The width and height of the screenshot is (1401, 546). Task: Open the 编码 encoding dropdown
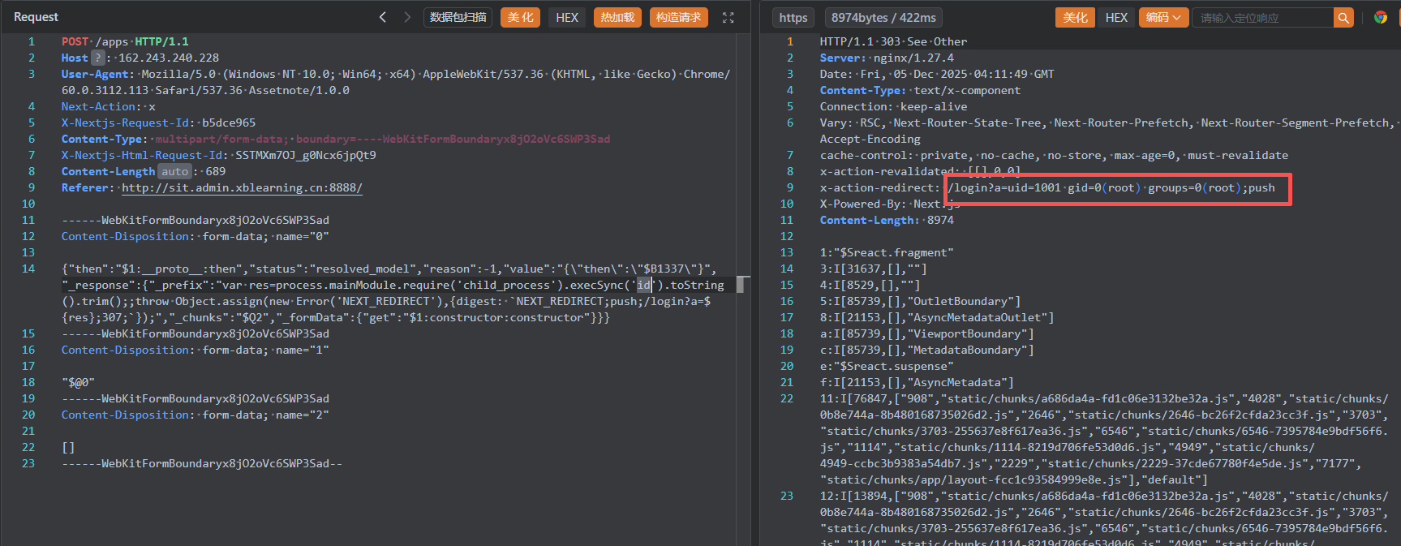[x=1163, y=17]
